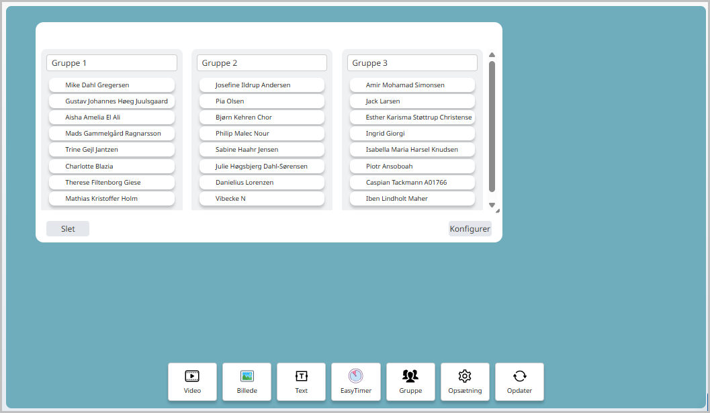This screenshot has width=710, height=413.
Task: Select Isabella Maria Harsel Knudsen
Action: click(x=412, y=150)
